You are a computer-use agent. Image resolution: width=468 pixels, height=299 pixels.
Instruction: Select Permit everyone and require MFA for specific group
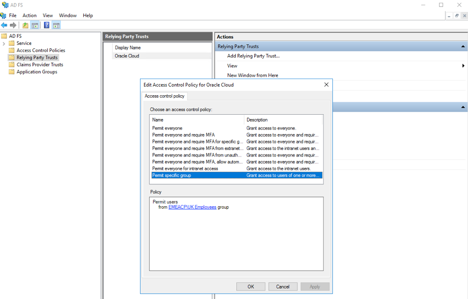pos(236,142)
